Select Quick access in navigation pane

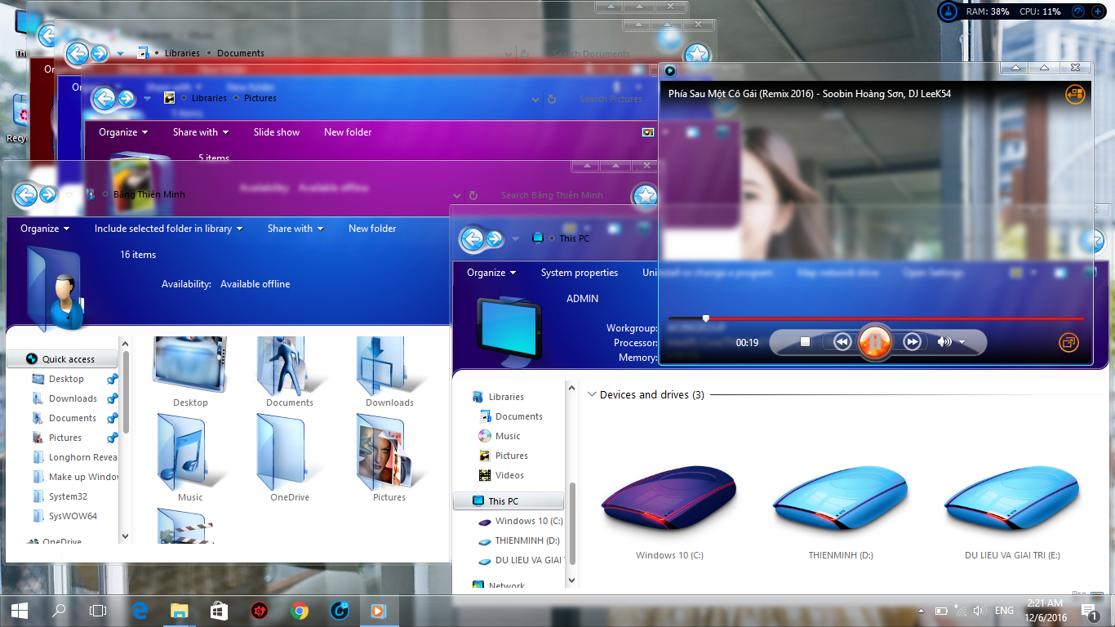pyautogui.click(x=62, y=359)
